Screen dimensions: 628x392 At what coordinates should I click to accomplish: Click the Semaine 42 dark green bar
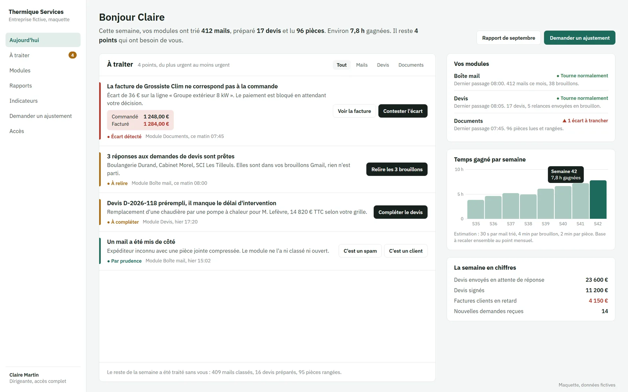pyautogui.click(x=598, y=200)
